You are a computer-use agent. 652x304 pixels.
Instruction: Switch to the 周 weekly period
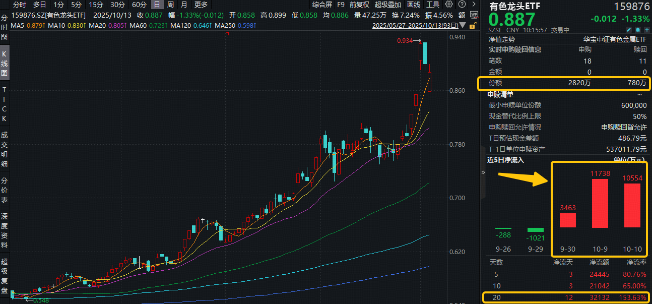[170, 5]
